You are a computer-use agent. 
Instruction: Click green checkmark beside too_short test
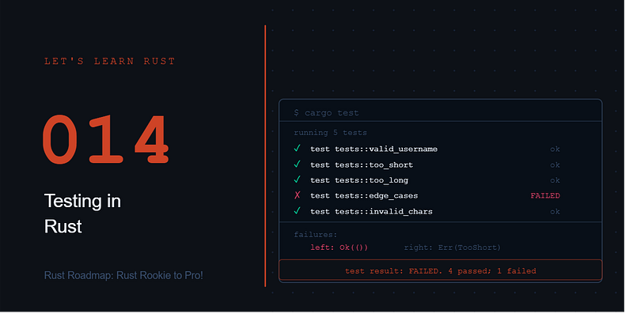coord(298,164)
